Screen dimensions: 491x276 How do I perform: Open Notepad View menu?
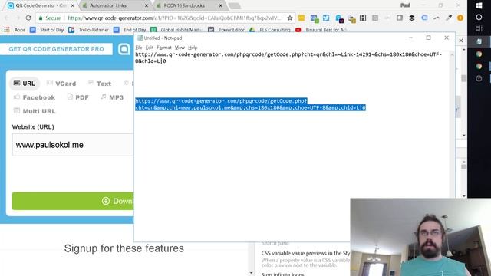click(x=180, y=48)
